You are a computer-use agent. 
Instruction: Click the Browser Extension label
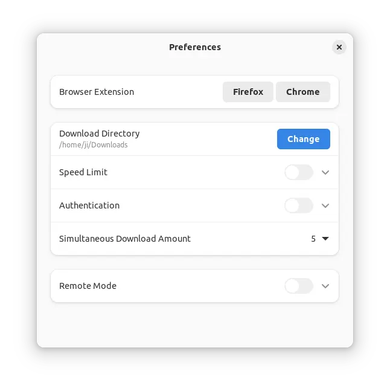[x=97, y=92]
